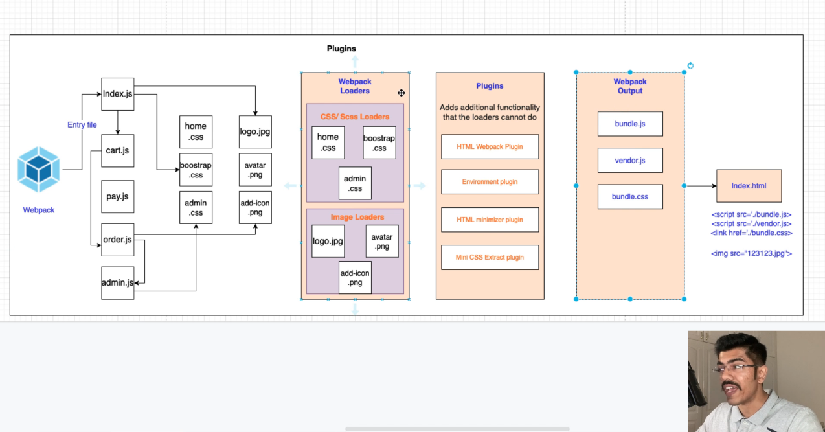Click the rotate handle above Webpack Output
The image size is (825, 432).
point(690,65)
